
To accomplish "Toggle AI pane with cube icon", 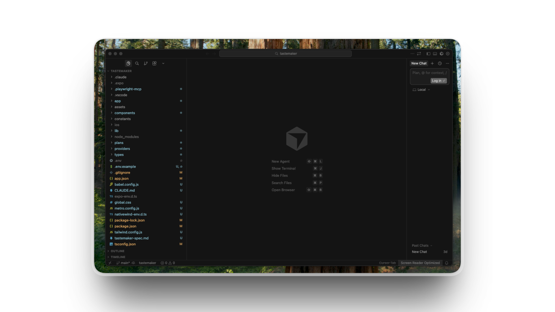I will coord(441,54).
